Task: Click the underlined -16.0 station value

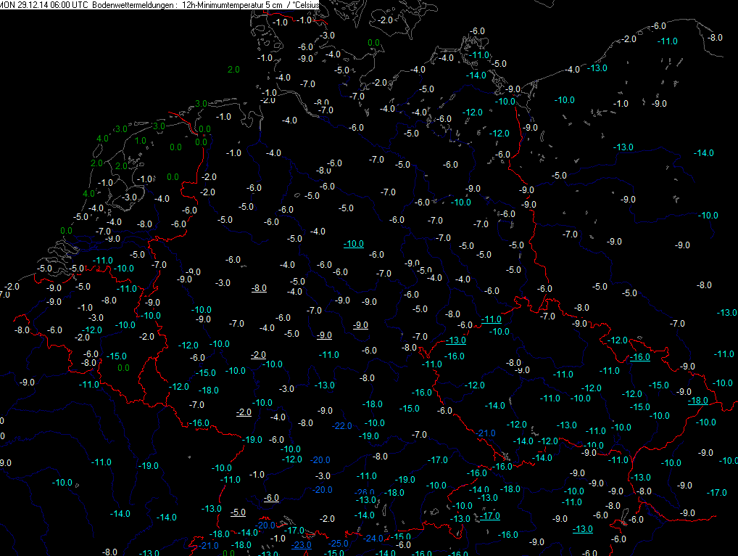Action: 639,357
